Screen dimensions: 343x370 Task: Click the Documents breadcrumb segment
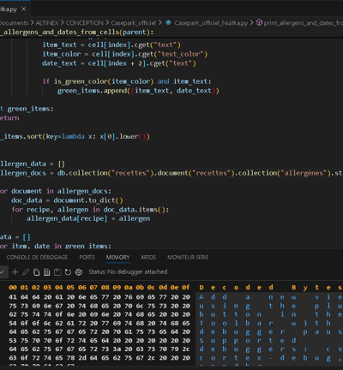point(14,23)
